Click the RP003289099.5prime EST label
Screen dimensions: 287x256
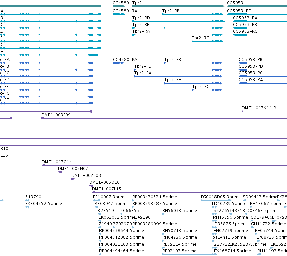[x=154, y=224]
